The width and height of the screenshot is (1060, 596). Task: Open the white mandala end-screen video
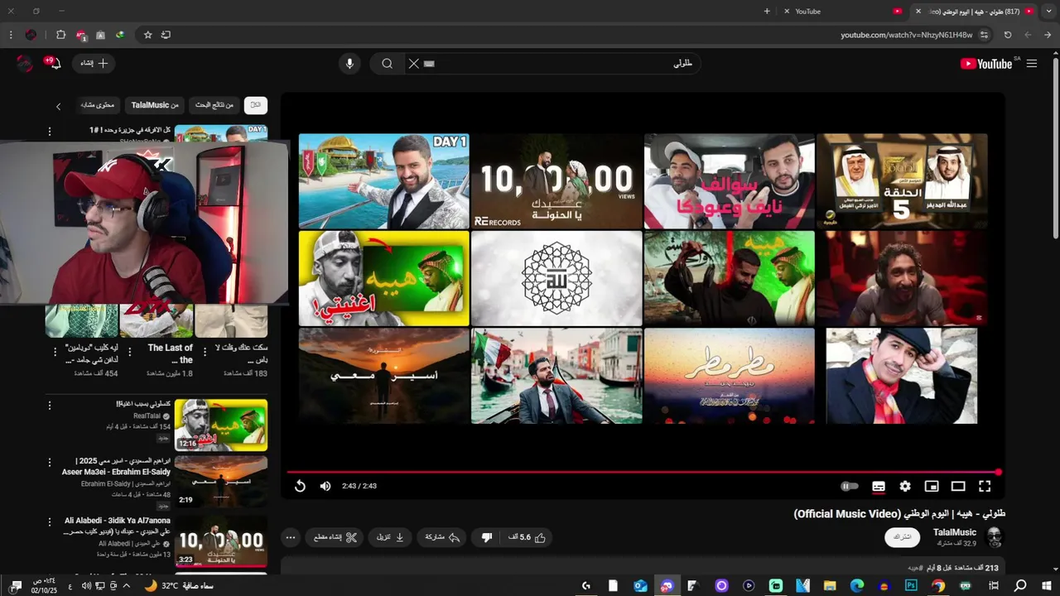[x=556, y=278]
